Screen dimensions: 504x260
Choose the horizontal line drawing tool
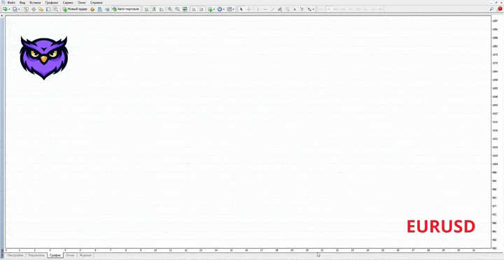(265, 9)
